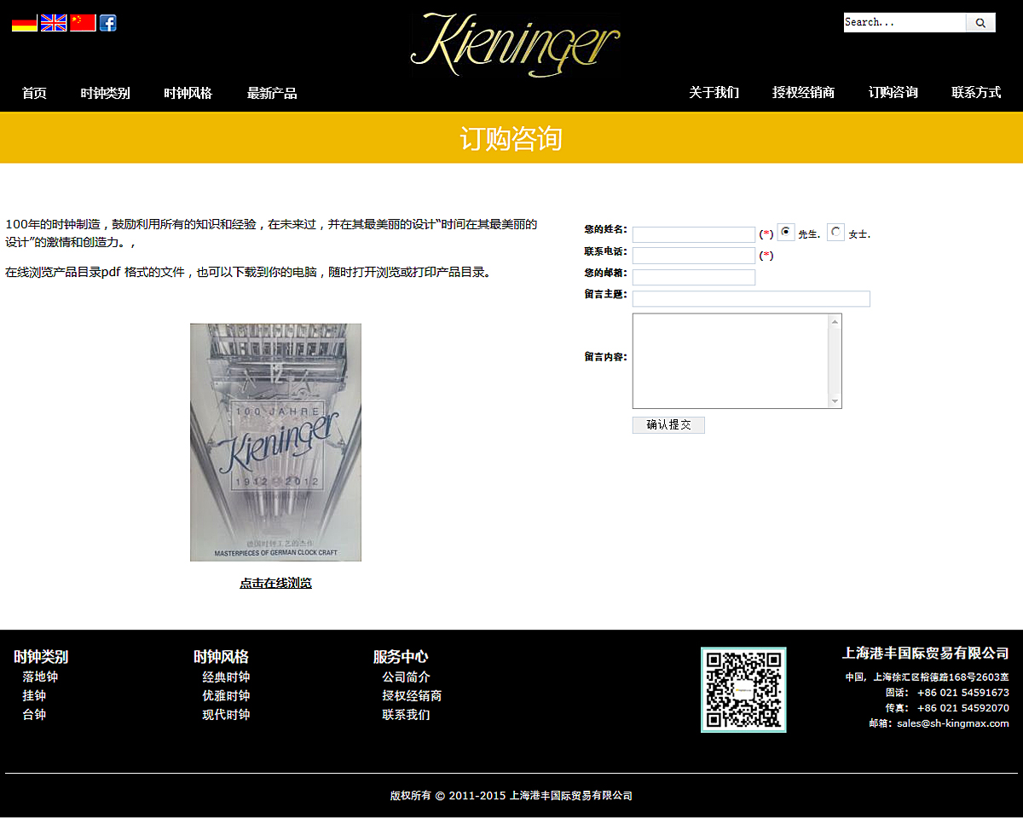Click phone number +86 021 54591673
Image resolution: width=1023 pixels, height=818 pixels.
(962, 693)
